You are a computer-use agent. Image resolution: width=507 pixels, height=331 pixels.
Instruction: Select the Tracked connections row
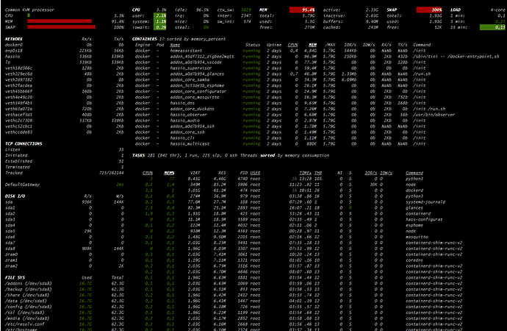pos(65,173)
